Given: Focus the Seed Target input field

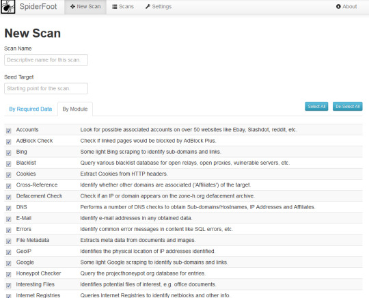Looking at the screenshot, I should 46,88.
